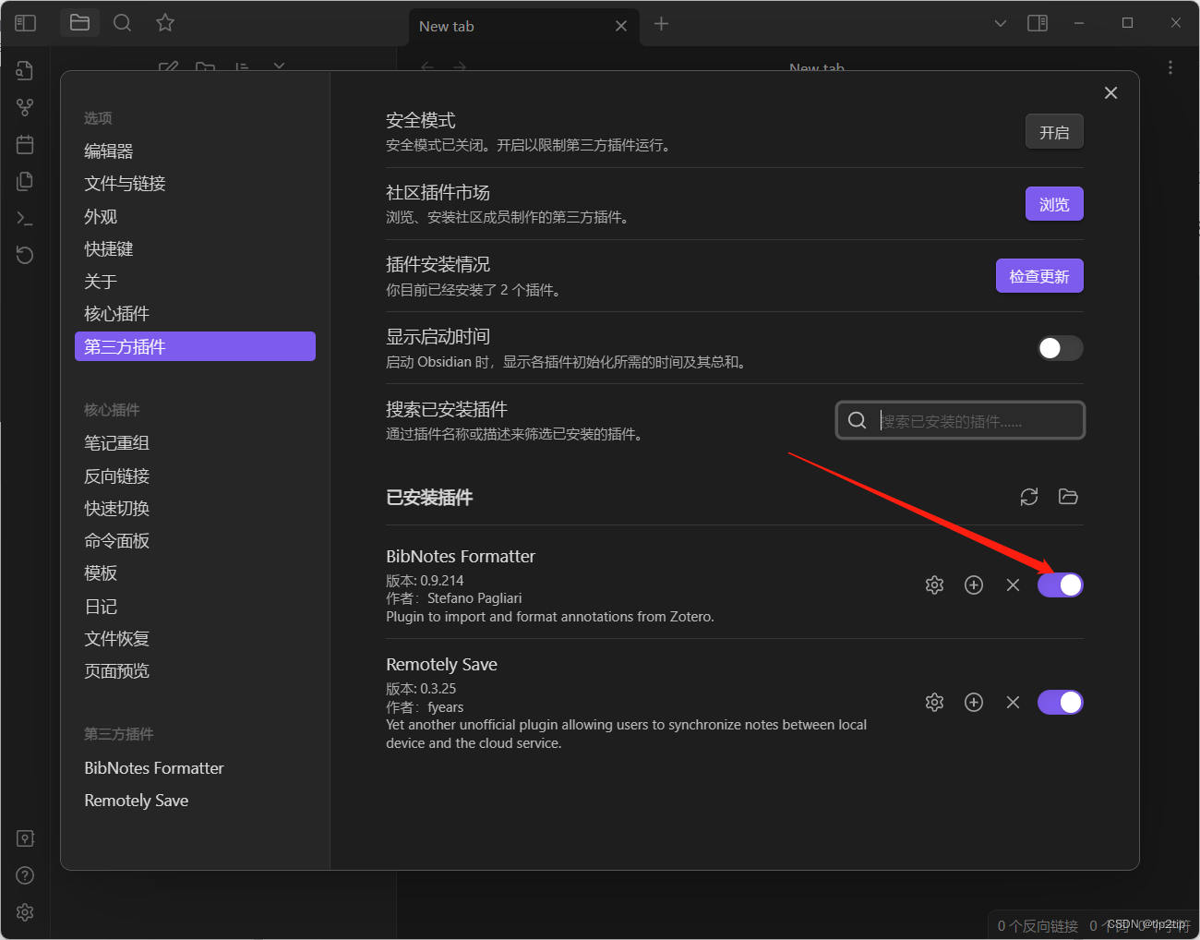Reload installed plugins icon
Screen dimensions: 1200x940
[1029, 497]
